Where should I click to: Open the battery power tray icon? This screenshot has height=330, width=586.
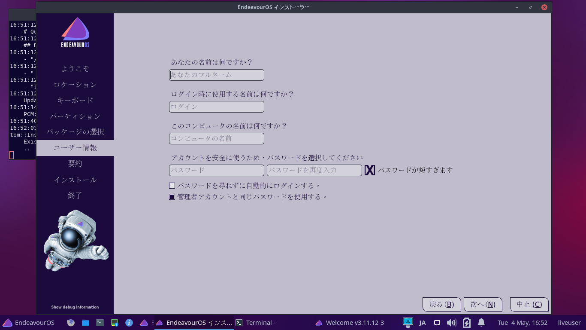pyautogui.click(x=467, y=323)
